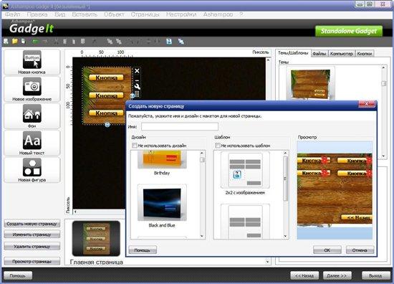Image resolution: width=394 pixels, height=284 pixels.
Task: Click the round handle below the gadget
Action: click(x=107, y=125)
